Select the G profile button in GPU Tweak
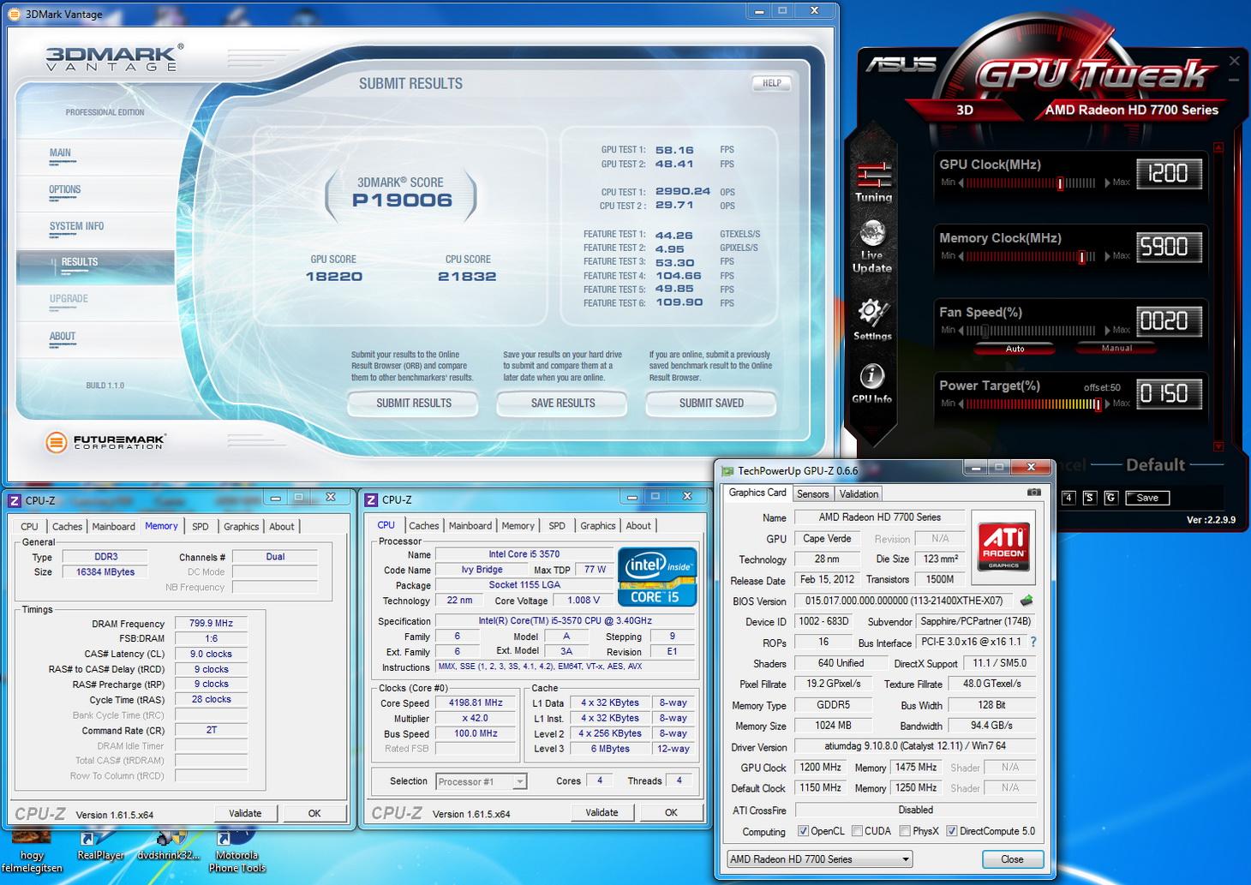 click(1110, 498)
